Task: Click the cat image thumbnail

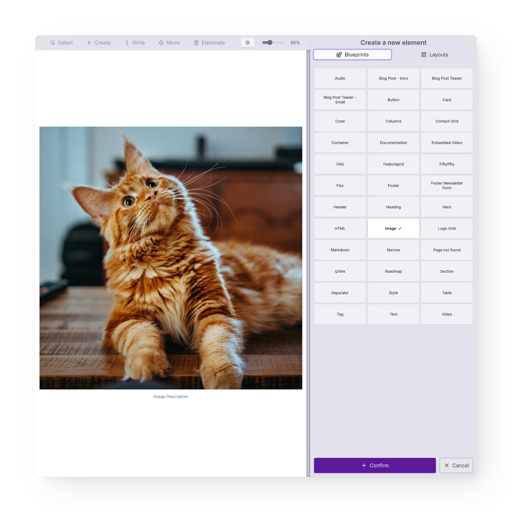Action: click(x=171, y=258)
